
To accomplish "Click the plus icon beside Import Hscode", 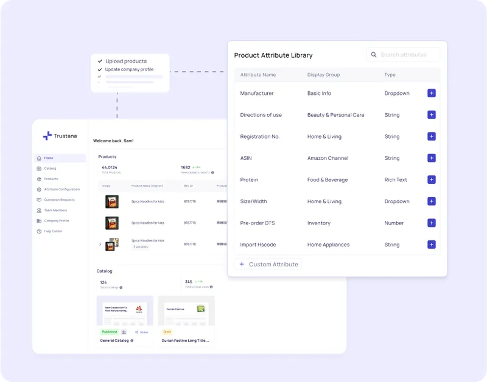I will [431, 245].
